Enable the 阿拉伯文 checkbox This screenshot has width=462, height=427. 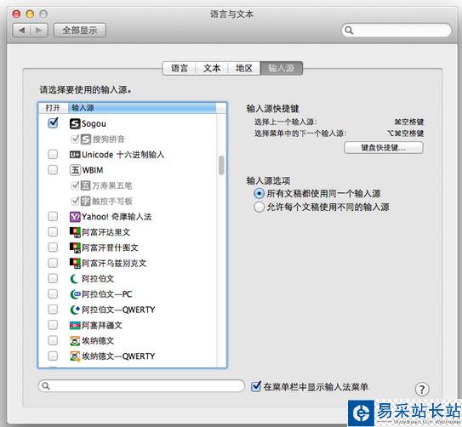pos(53,278)
